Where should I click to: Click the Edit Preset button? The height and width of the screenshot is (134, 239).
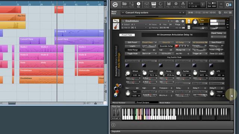point(133,42)
